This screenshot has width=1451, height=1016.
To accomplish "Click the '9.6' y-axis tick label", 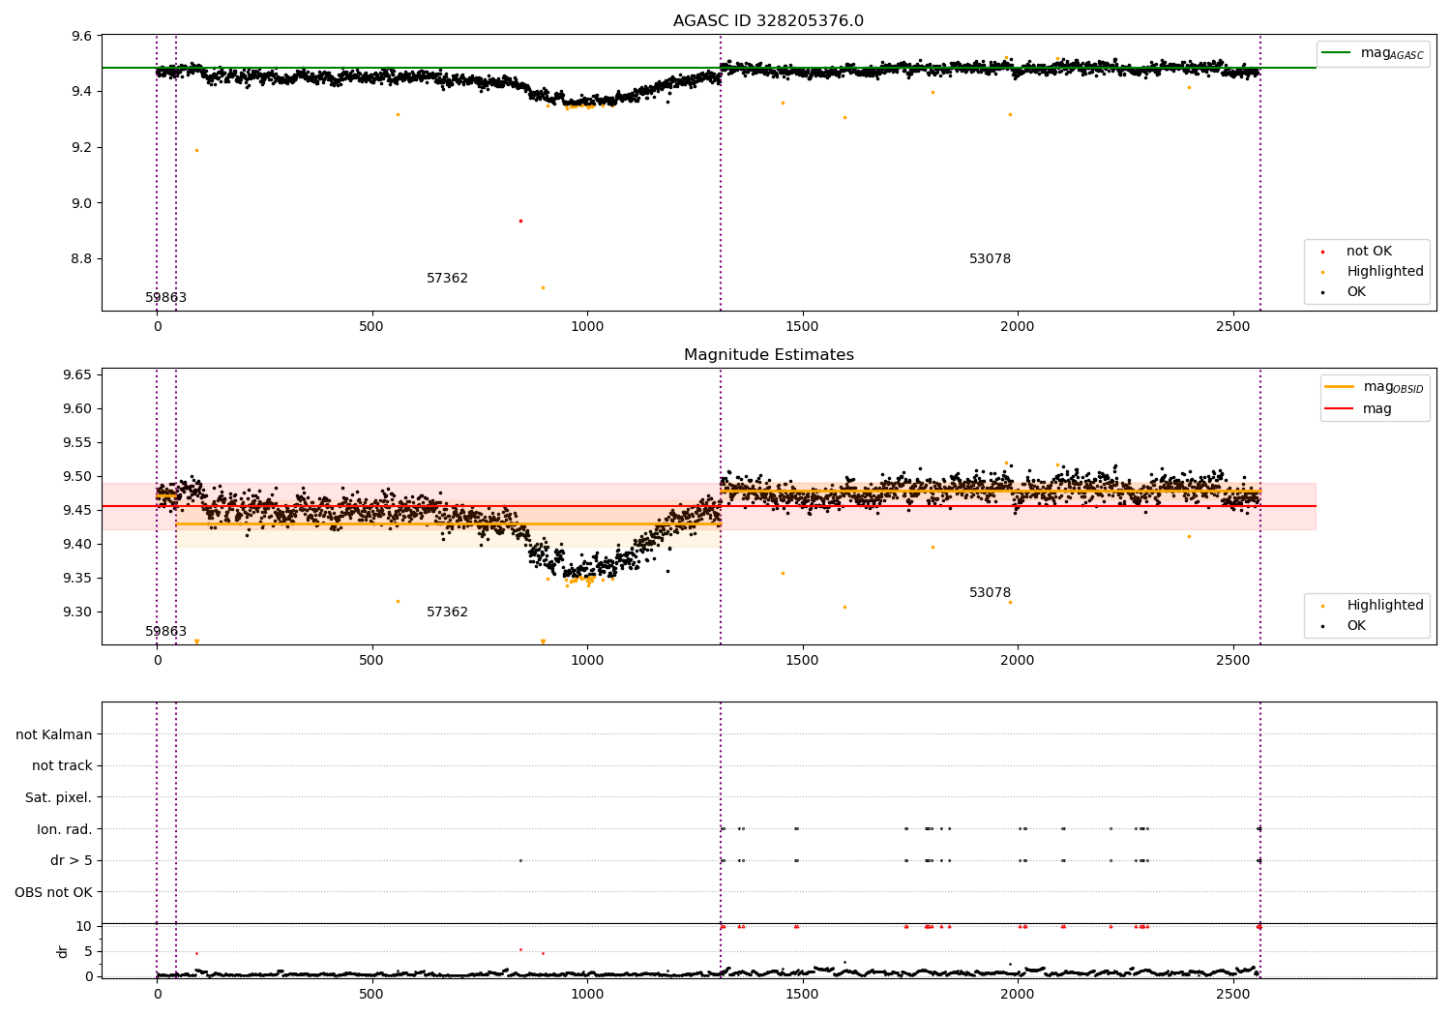I will click(82, 37).
